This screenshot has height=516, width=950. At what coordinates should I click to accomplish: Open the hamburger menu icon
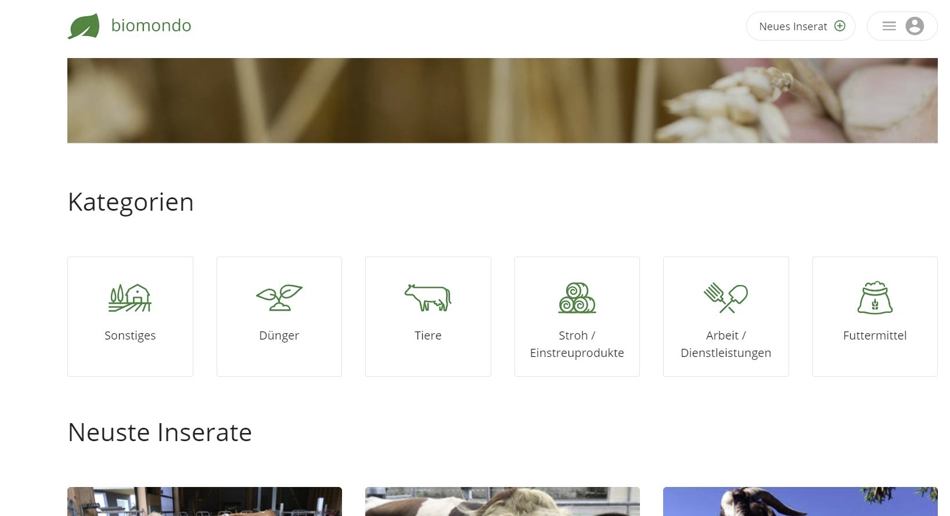click(889, 26)
